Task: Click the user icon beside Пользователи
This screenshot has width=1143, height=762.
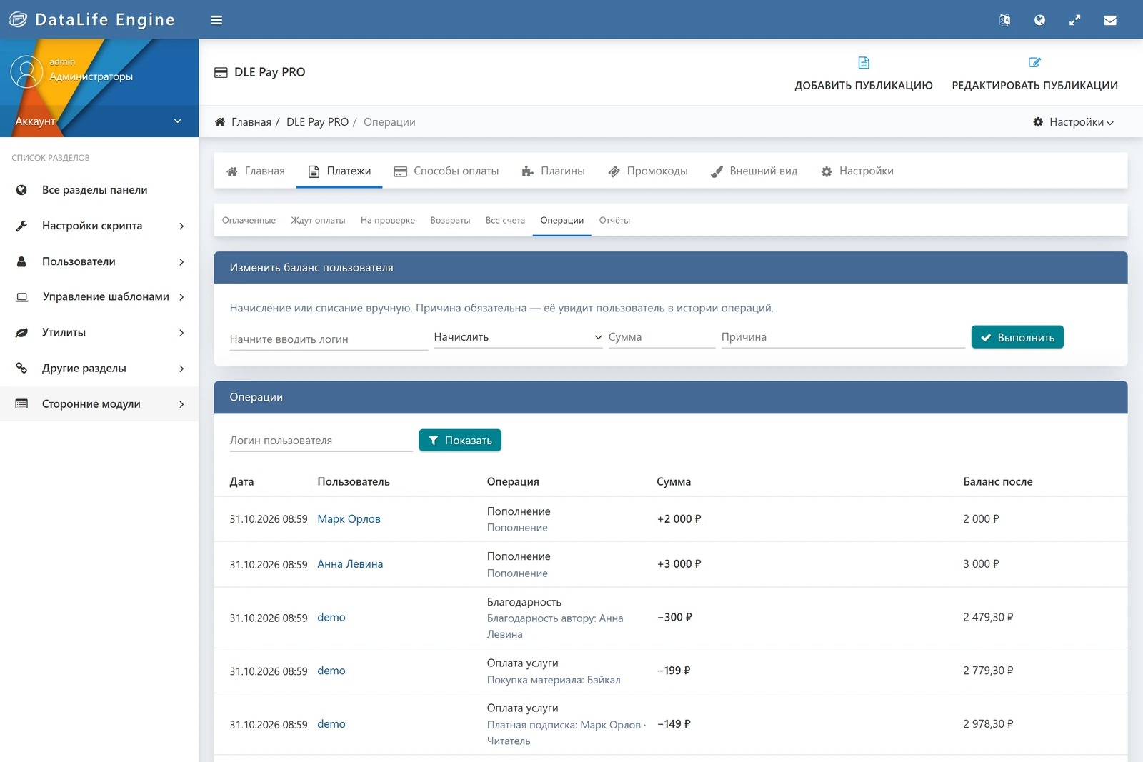Action: (x=21, y=261)
